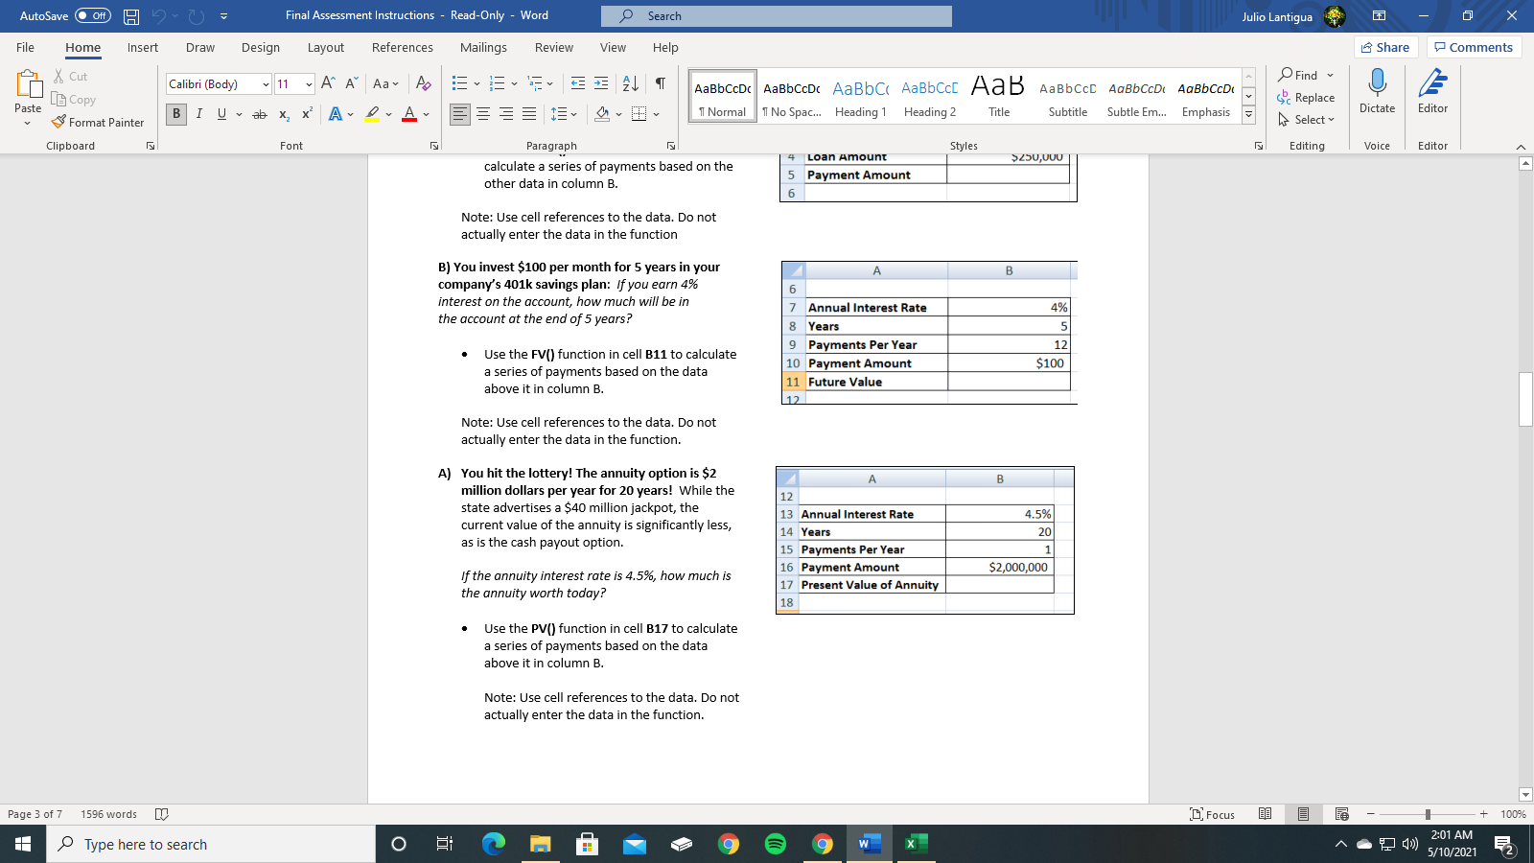Apply center alignment to text
Image resolution: width=1534 pixels, height=863 pixels.
483,113
